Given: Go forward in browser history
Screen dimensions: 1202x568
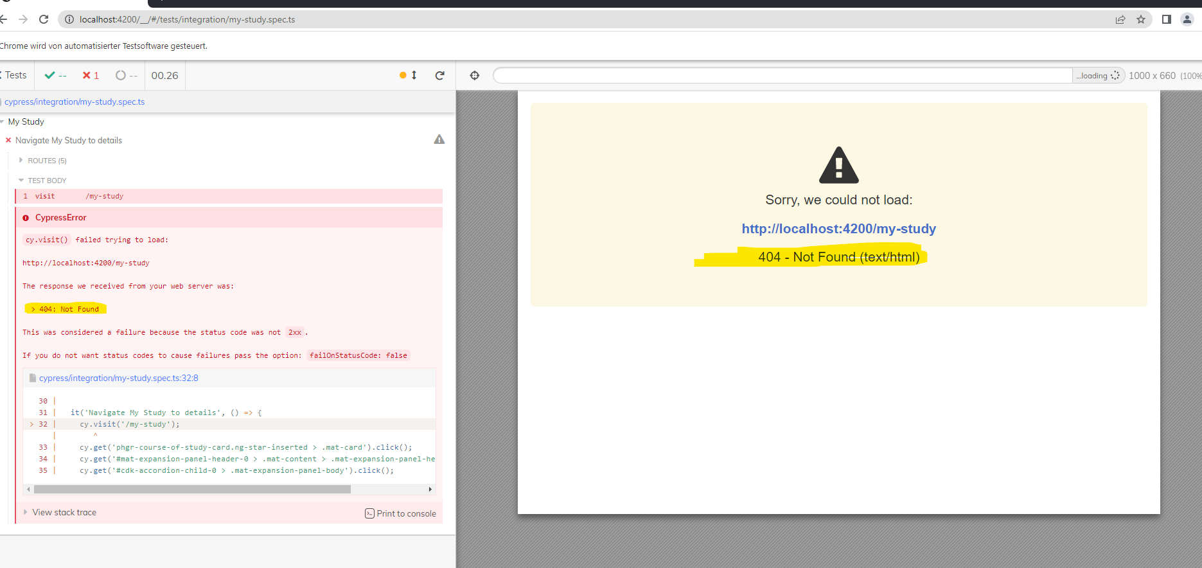Looking at the screenshot, I should pyautogui.click(x=23, y=19).
